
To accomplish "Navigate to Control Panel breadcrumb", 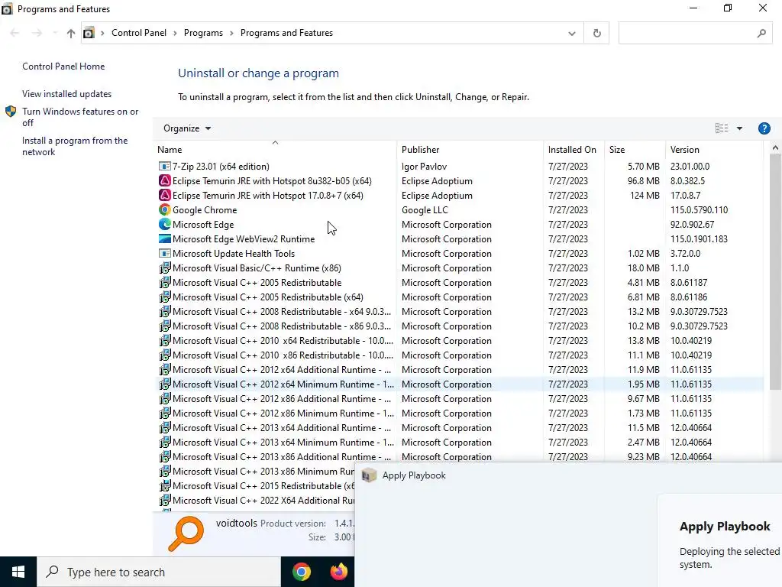I will [139, 33].
